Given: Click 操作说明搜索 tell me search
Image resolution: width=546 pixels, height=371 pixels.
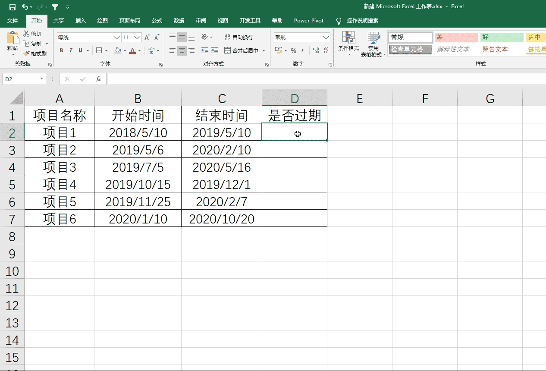Looking at the screenshot, I should coord(358,21).
